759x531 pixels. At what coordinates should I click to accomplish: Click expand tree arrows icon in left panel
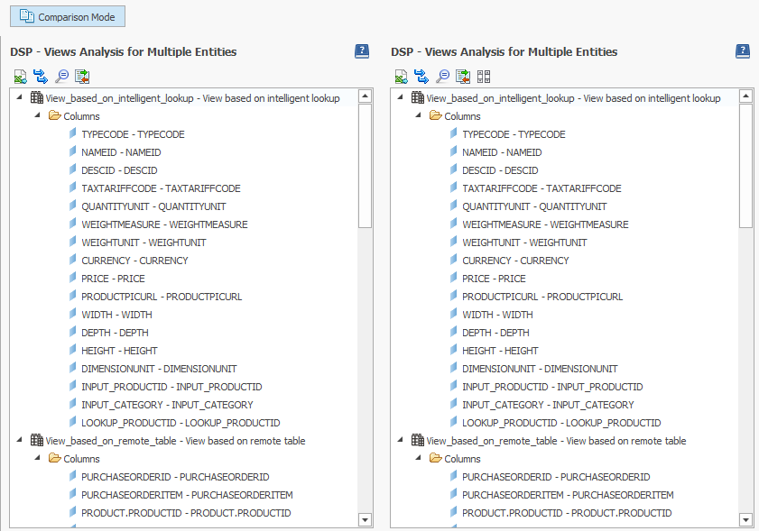pos(41,77)
